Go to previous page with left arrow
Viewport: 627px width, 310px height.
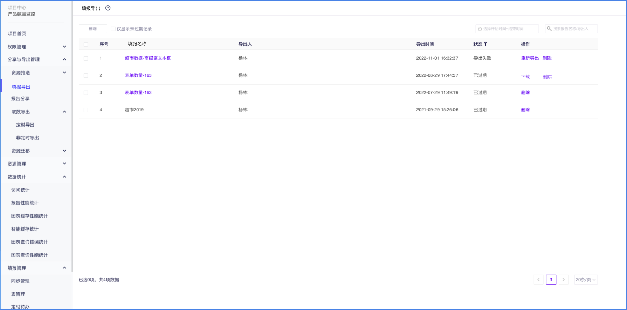tap(538, 280)
